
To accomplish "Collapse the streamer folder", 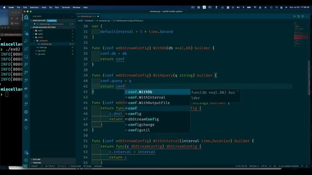I will 43,41.
